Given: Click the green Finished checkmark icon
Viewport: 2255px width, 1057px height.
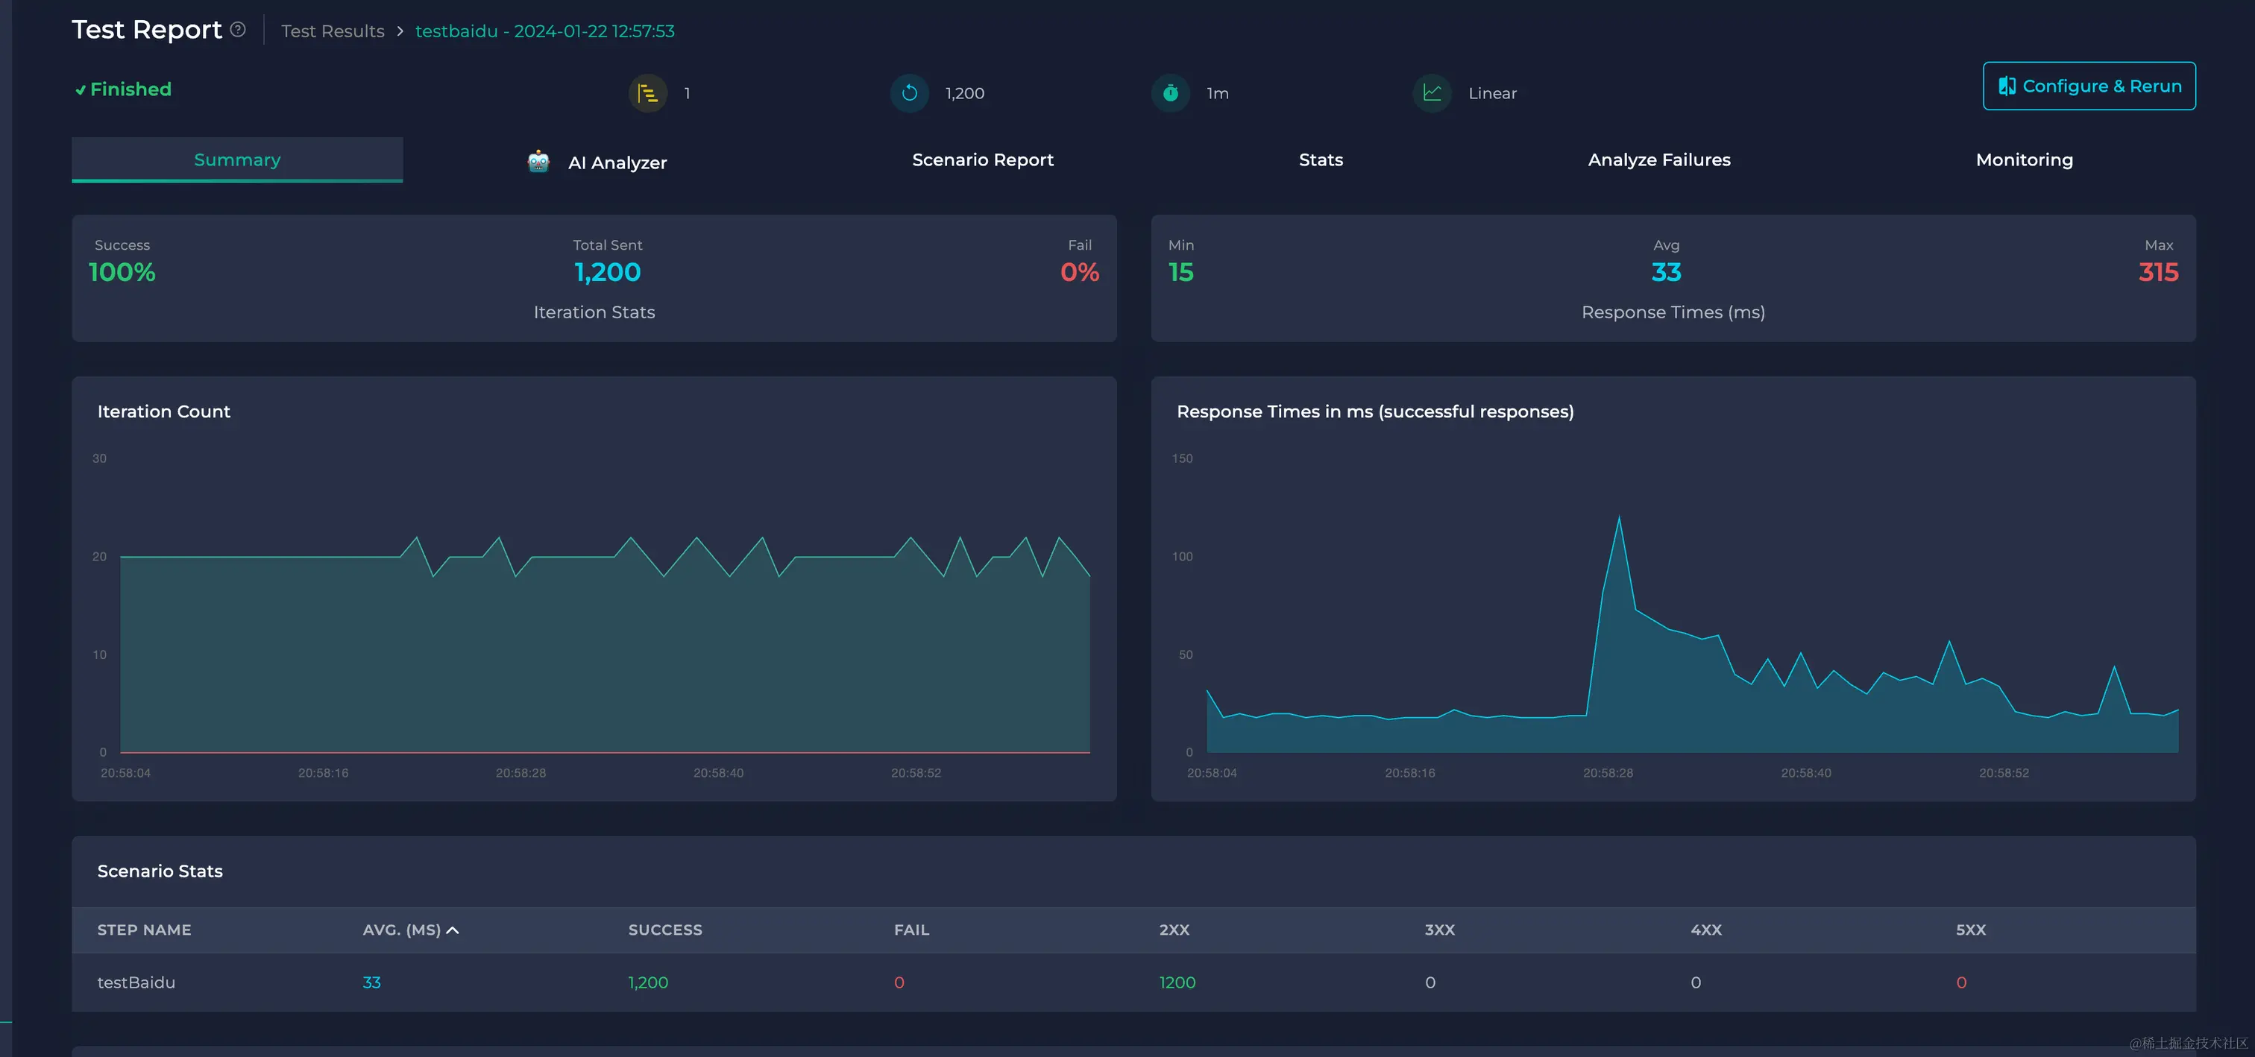Looking at the screenshot, I should pyautogui.click(x=80, y=90).
